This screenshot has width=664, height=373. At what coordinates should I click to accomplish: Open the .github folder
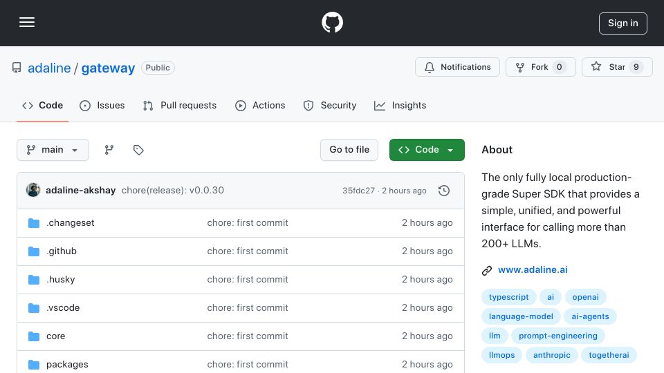click(62, 251)
